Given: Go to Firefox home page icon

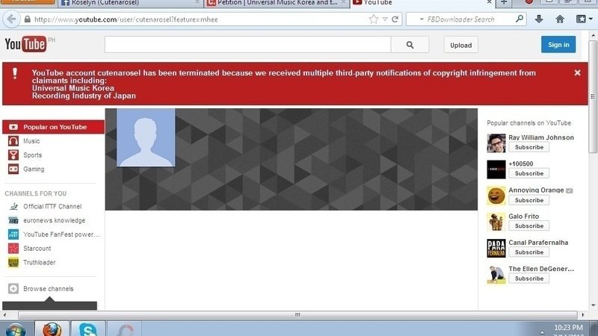Looking at the screenshot, I should [560, 19].
